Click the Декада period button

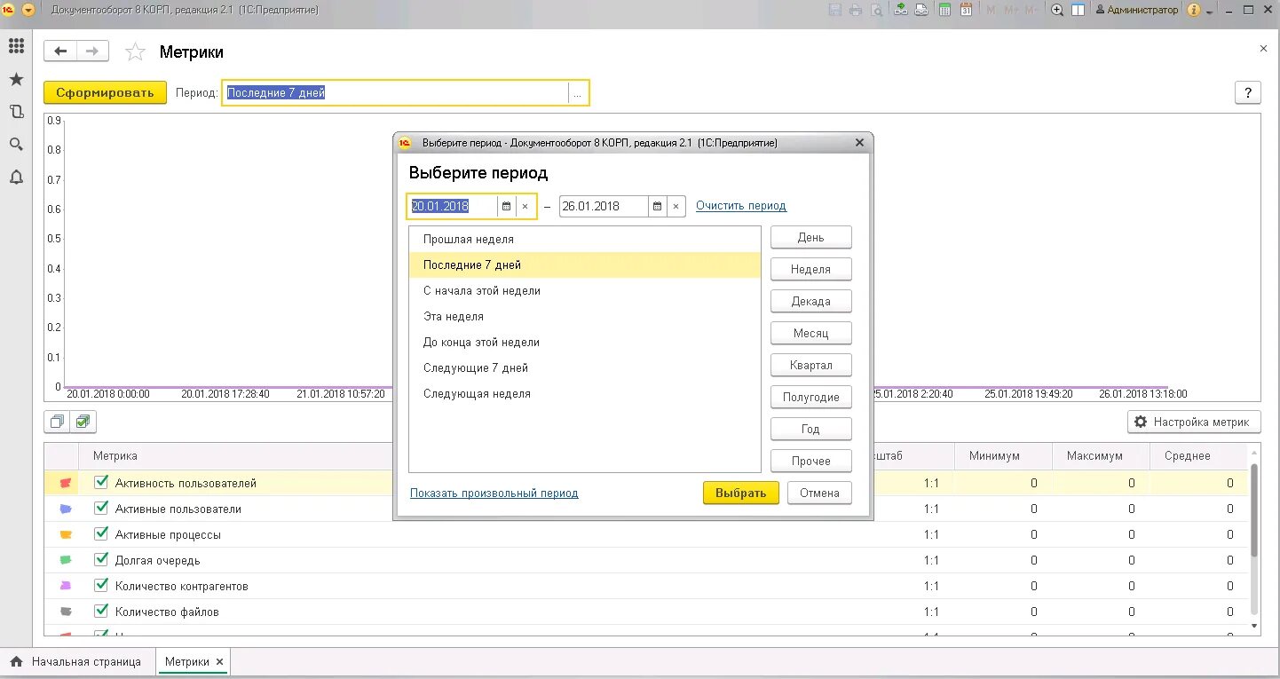pyautogui.click(x=810, y=302)
